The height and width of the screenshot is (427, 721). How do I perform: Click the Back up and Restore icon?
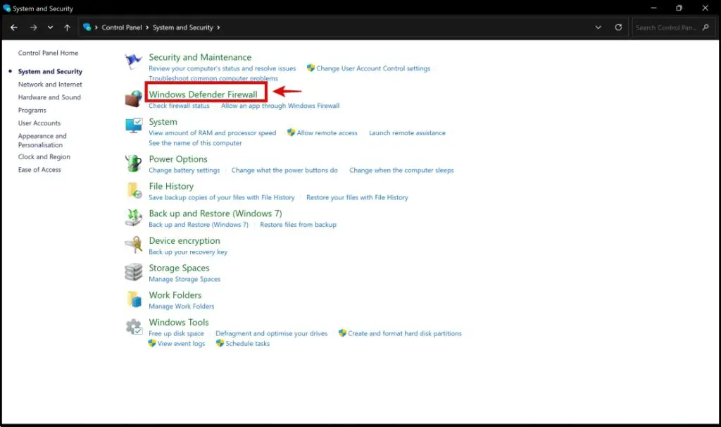[x=133, y=218]
